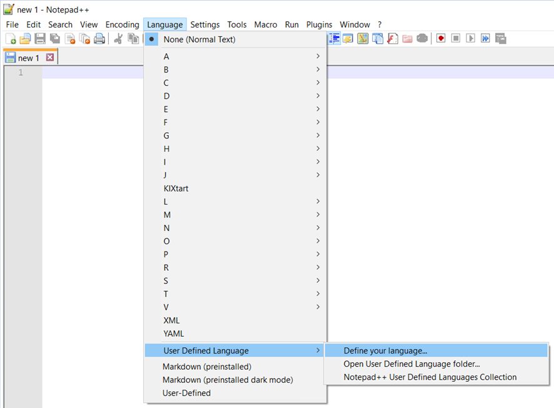Click the Save All toolbar icon
The image size is (554, 408).
point(55,39)
